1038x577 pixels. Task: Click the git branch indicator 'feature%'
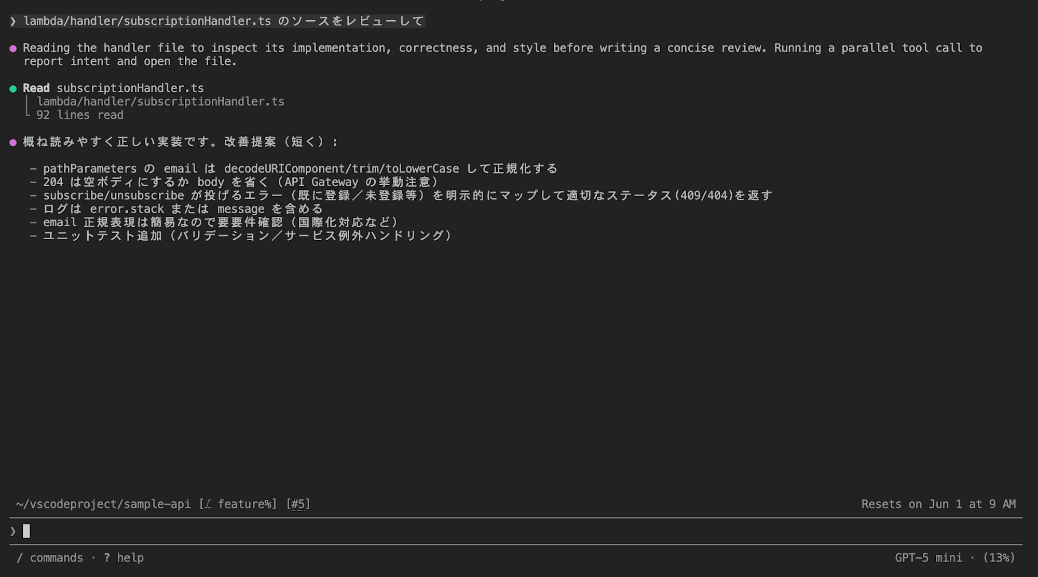[238, 504]
